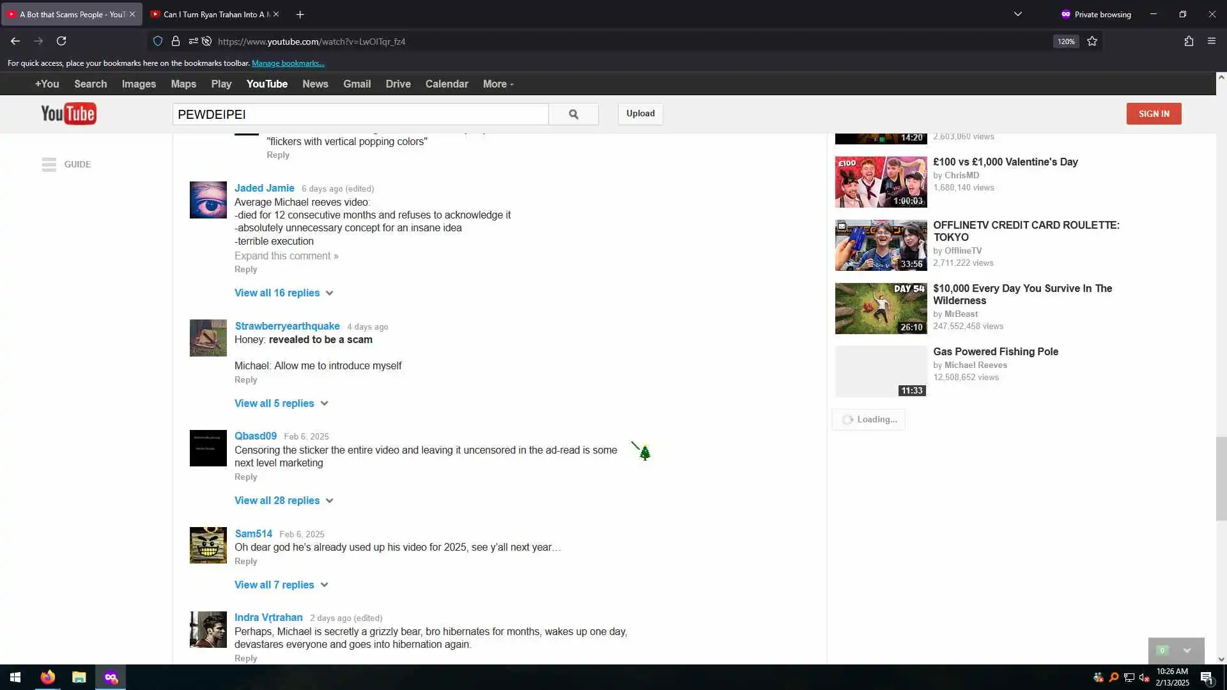This screenshot has height=690, width=1227.
Task: Click the Upload button
Action: point(640,114)
